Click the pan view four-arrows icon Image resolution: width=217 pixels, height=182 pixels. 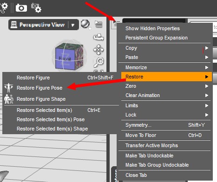click(x=99, y=50)
